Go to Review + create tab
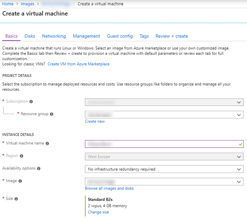This screenshot has width=247, height=219. tap(171, 36)
